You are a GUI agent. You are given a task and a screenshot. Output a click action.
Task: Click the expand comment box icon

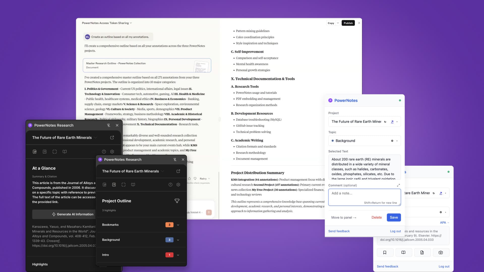(x=398, y=185)
